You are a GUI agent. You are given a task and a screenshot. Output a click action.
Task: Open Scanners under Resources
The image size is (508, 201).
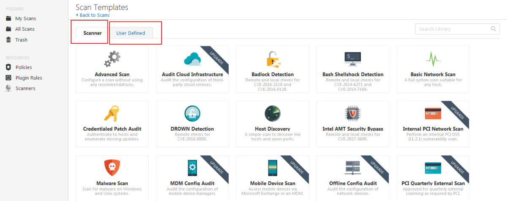tap(25, 88)
